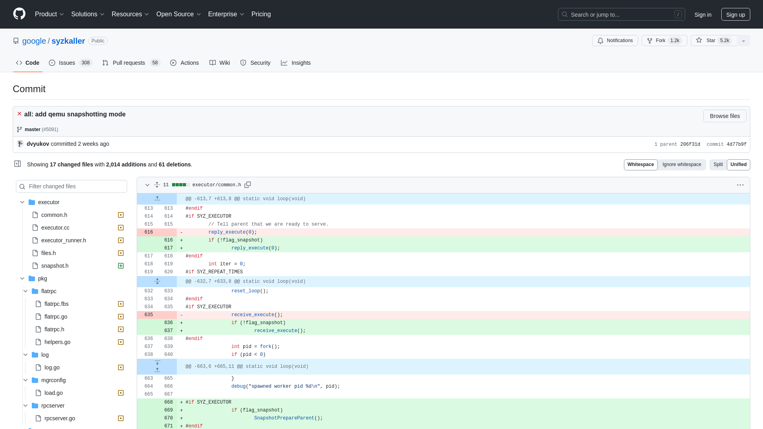Collapse the executor folder

tap(22, 202)
